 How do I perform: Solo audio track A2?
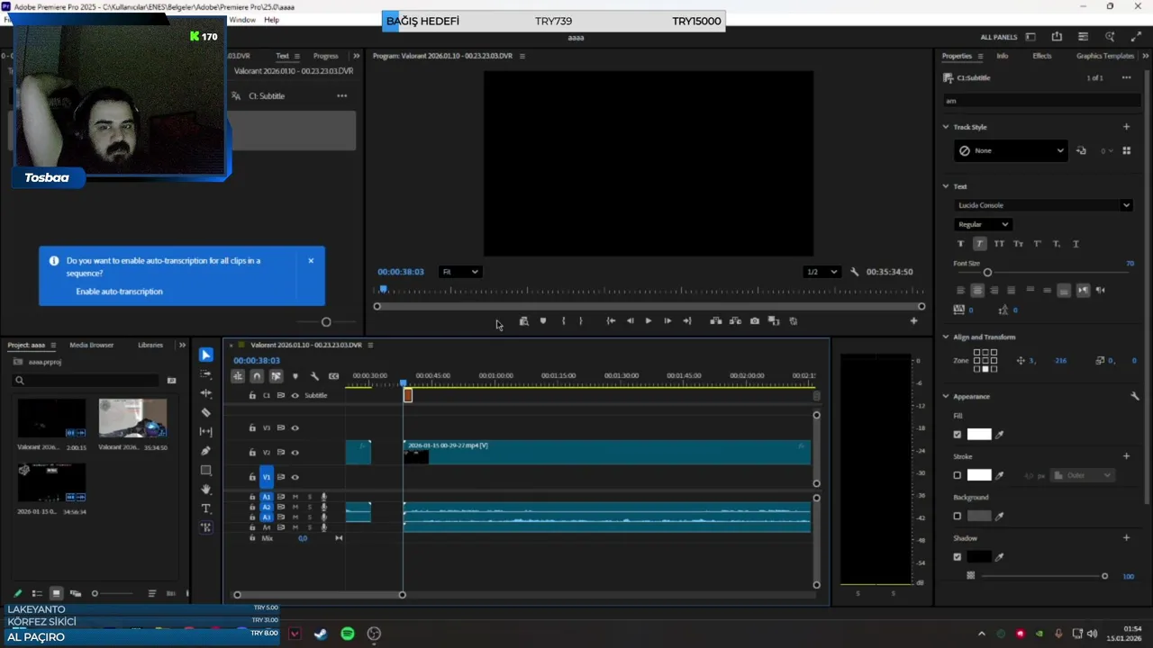310,508
